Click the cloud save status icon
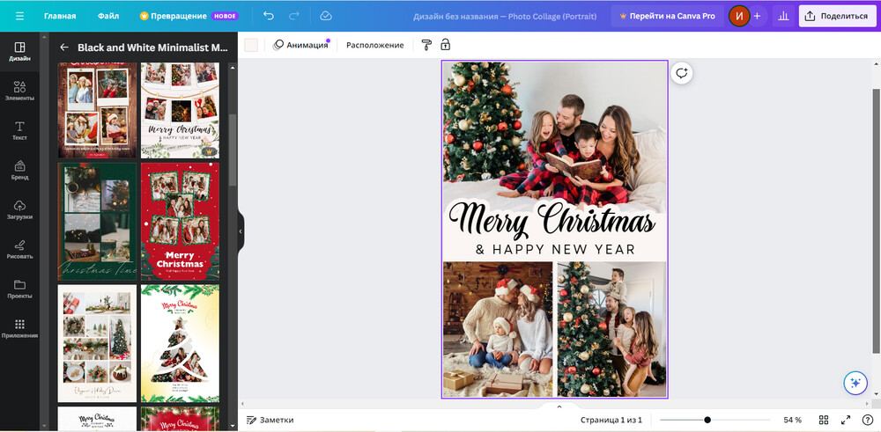The height and width of the screenshot is (432, 881). (326, 16)
